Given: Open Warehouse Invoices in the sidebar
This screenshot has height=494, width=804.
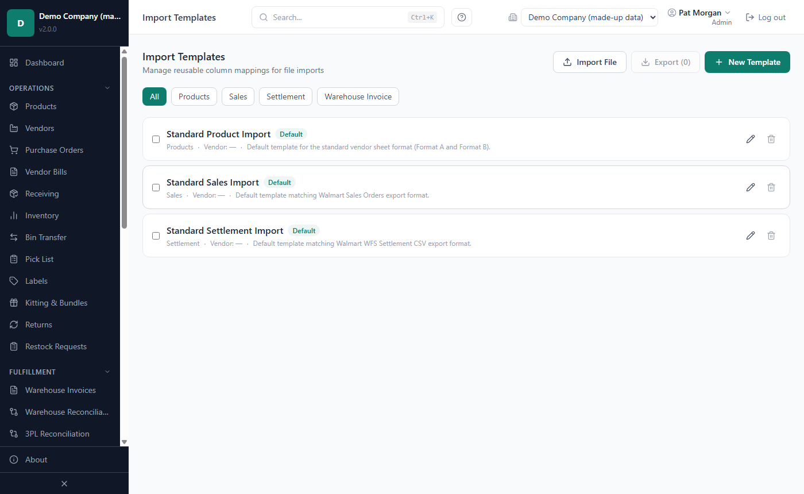Looking at the screenshot, I should pyautogui.click(x=60, y=390).
